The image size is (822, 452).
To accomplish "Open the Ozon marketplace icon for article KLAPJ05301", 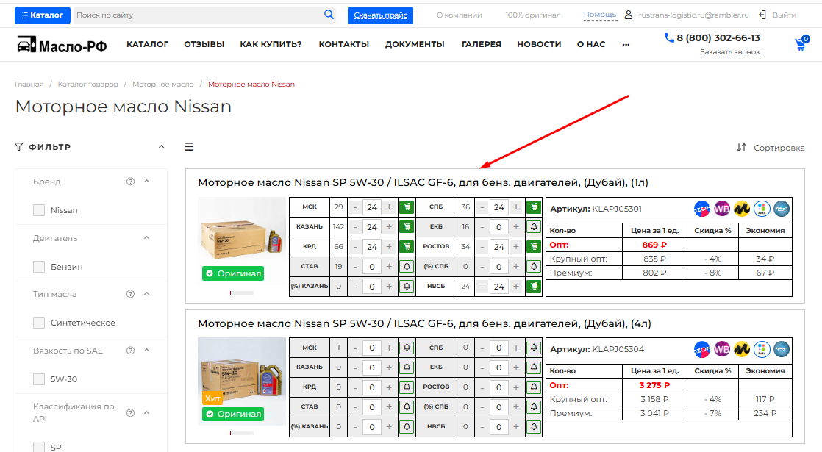I will click(x=702, y=209).
